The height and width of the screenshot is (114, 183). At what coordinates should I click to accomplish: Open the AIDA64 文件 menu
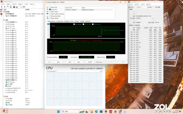click(3, 4)
